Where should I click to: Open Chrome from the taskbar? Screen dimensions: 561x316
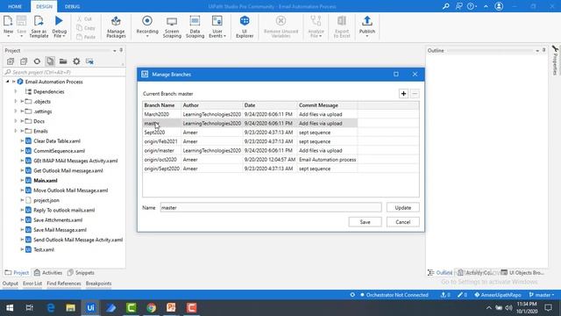click(152, 308)
